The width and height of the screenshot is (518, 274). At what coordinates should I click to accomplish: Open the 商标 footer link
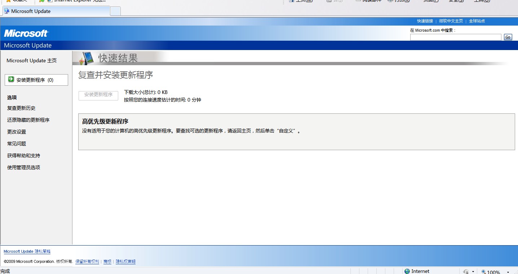[107, 261]
